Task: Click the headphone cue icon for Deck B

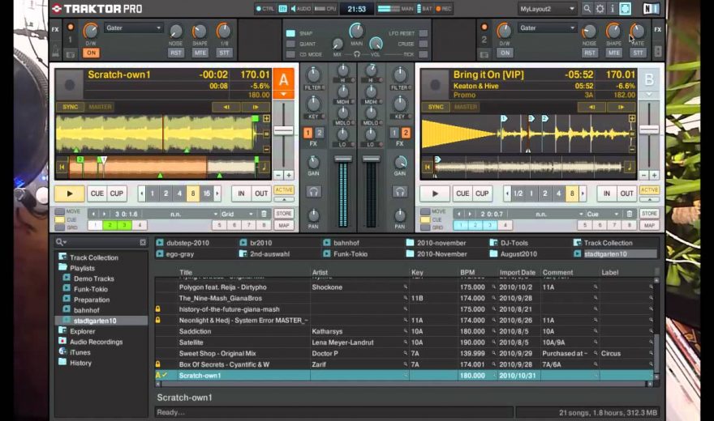Action: click(x=399, y=192)
